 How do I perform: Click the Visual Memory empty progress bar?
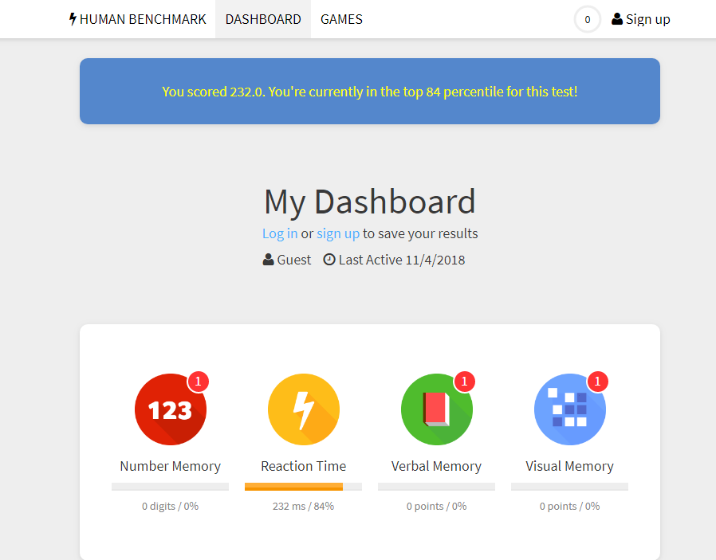click(x=570, y=487)
